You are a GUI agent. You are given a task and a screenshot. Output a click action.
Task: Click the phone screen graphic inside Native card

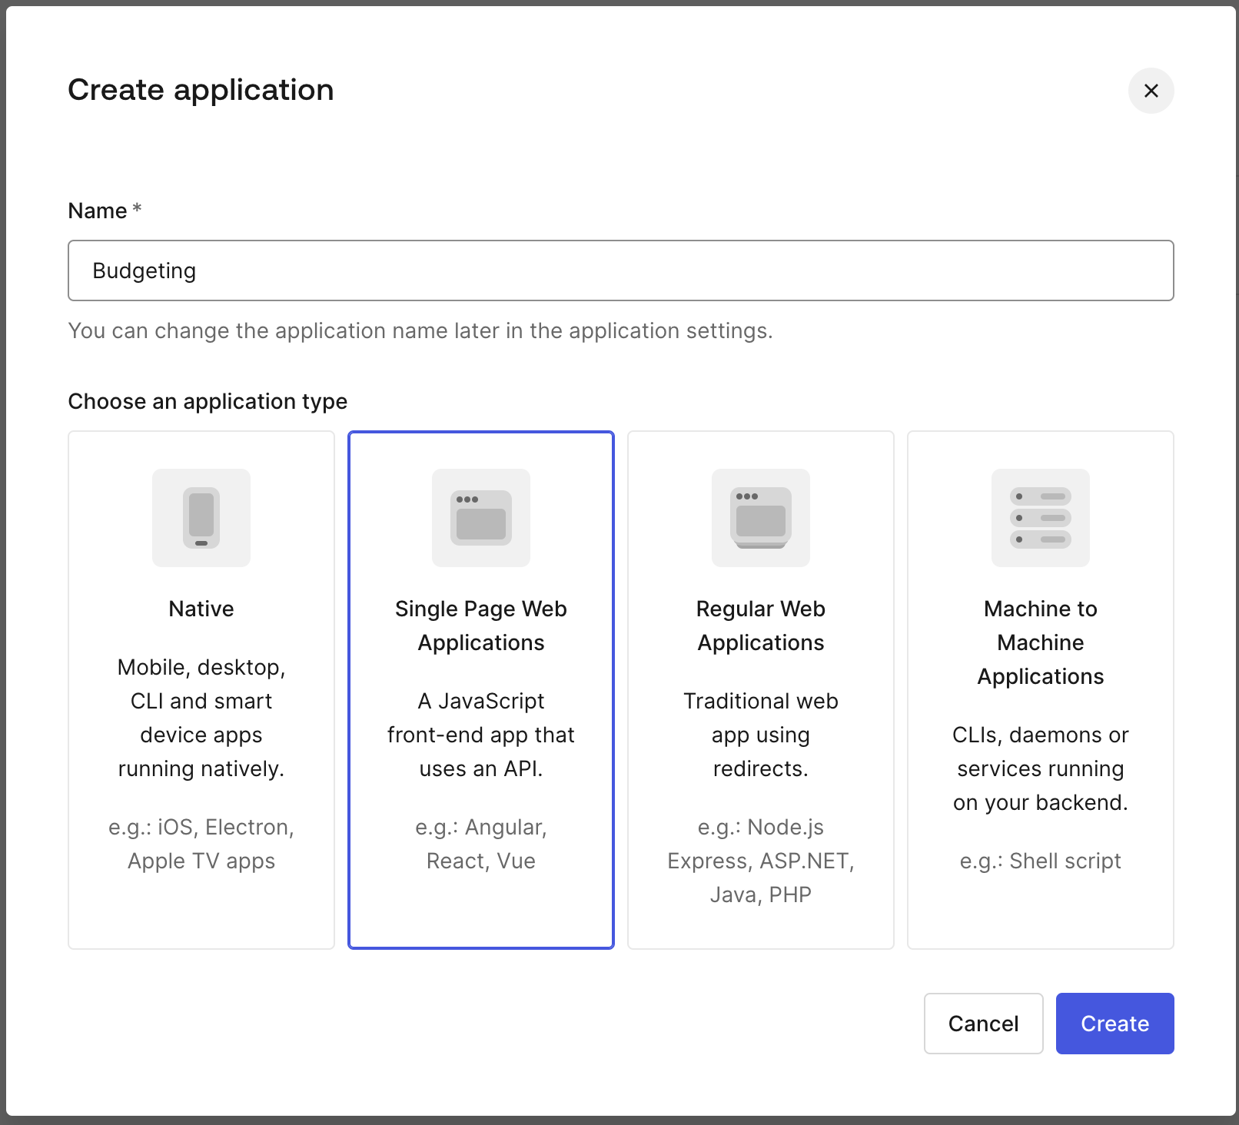point(201,515)
